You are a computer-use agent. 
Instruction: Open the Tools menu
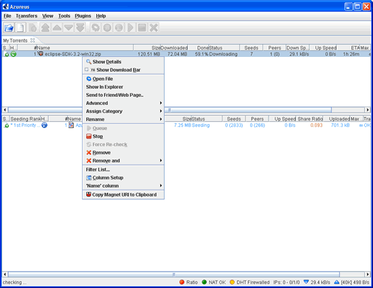64,16
